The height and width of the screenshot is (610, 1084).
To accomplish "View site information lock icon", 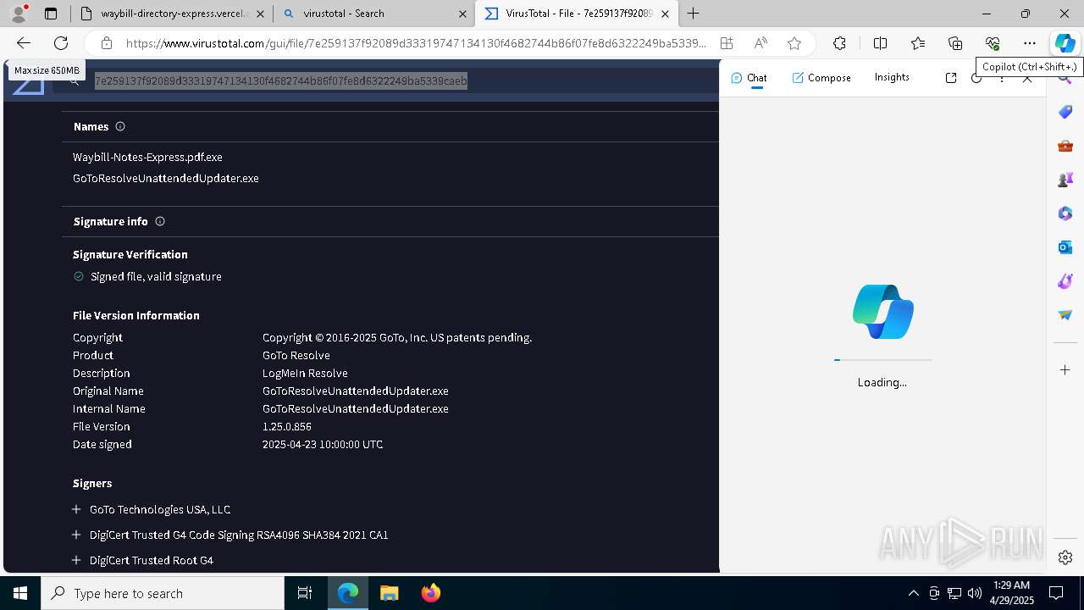I will 106,43.
